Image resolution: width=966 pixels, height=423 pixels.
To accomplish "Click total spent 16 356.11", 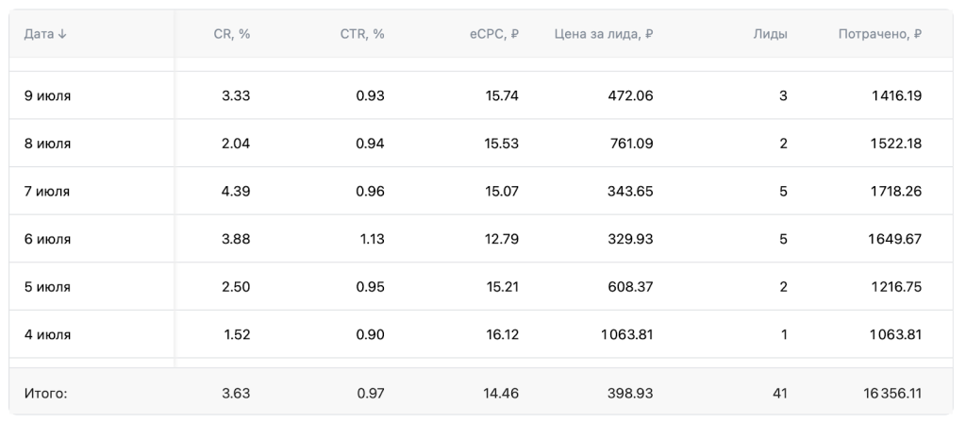I will [891, 392].
